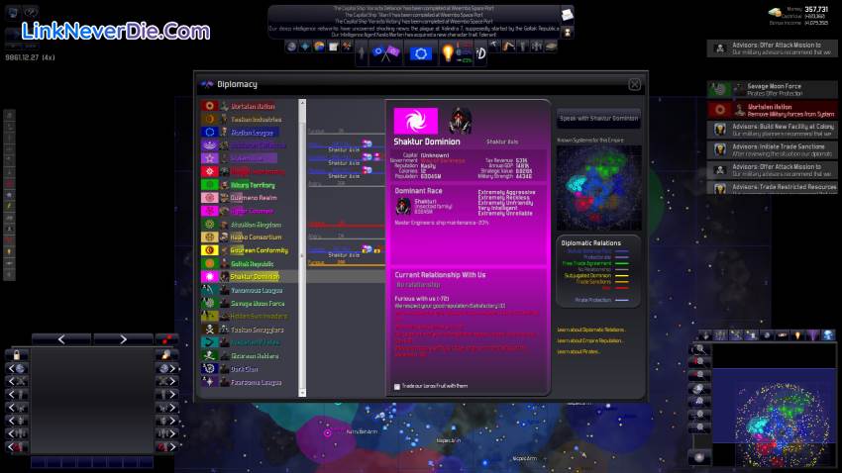The height and width of the screenshot is (473, 842).
Task: Click the padlock icon in selection panel
Action: 17,355
